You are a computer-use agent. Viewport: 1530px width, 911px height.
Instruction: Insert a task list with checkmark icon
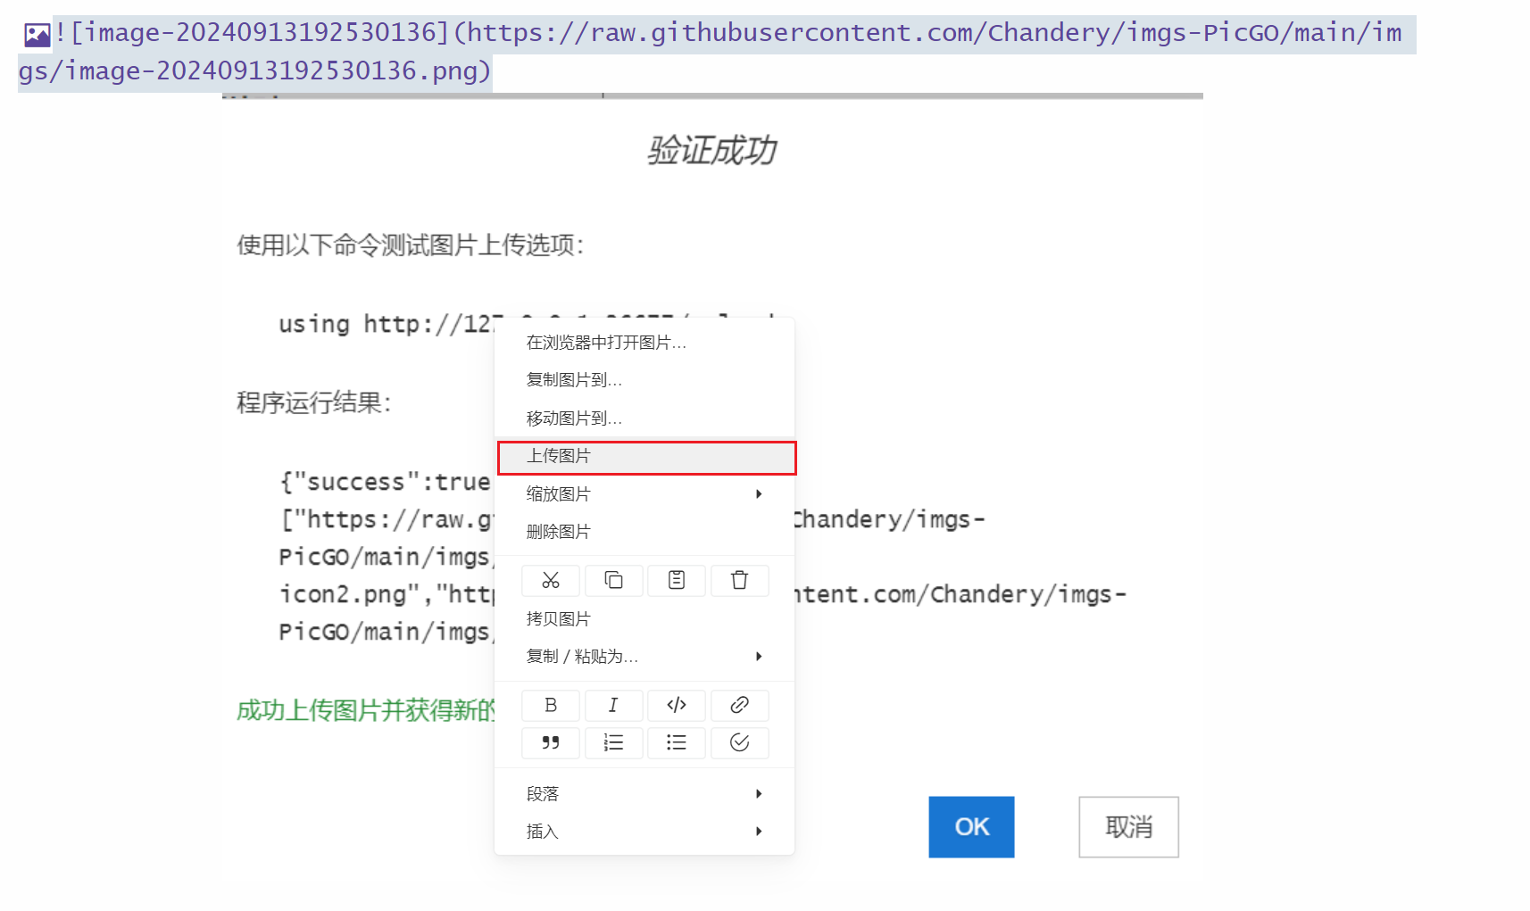point(739,743)
